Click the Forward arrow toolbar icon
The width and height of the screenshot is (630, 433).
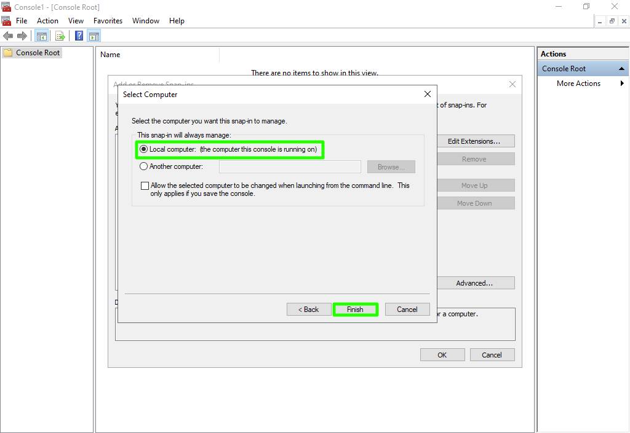coord(22,36)
